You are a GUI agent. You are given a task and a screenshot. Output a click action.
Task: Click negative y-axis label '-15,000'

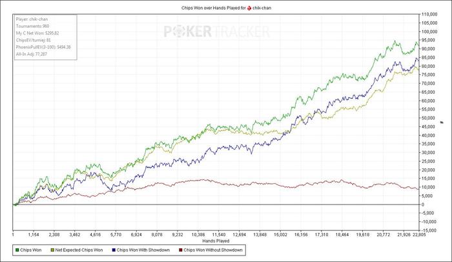429,230
